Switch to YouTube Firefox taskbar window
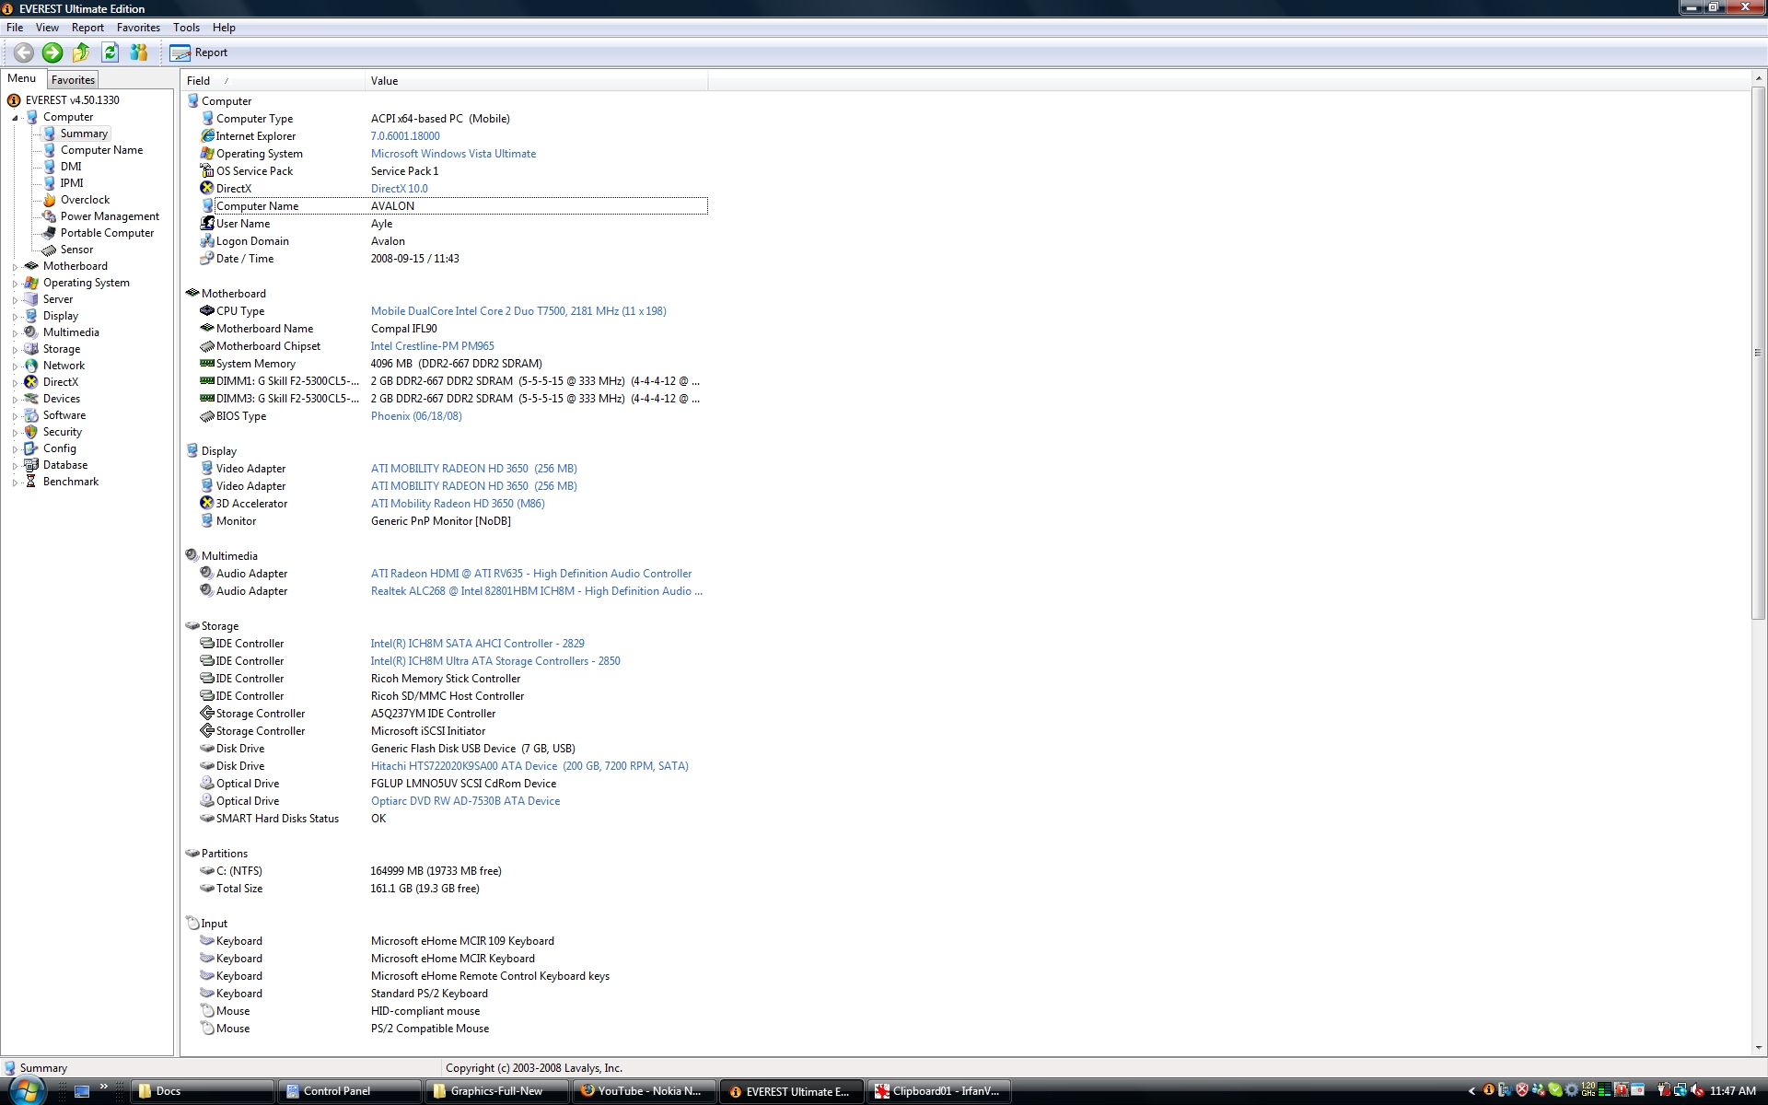1768x1105 pixels. (x=645, y=1091)
